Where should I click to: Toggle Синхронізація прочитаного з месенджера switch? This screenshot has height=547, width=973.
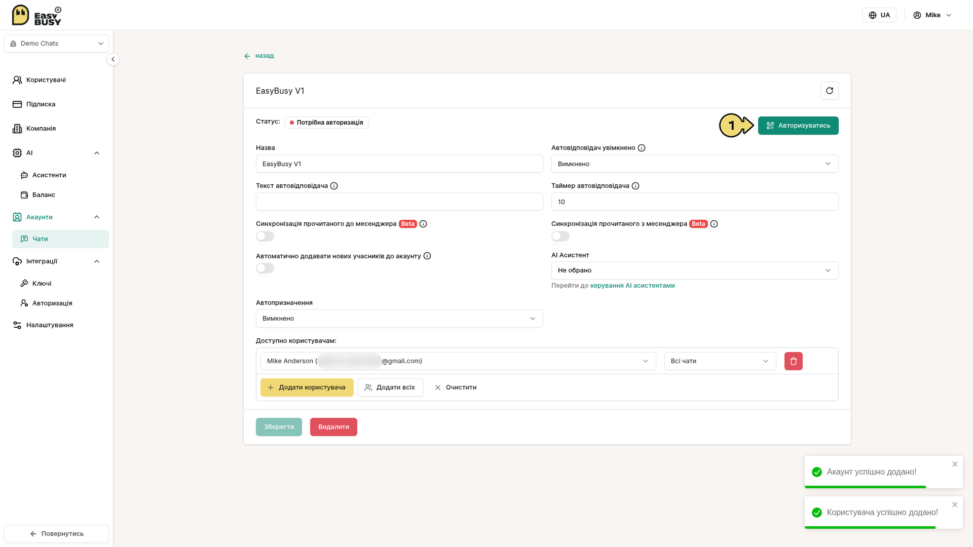560,236
